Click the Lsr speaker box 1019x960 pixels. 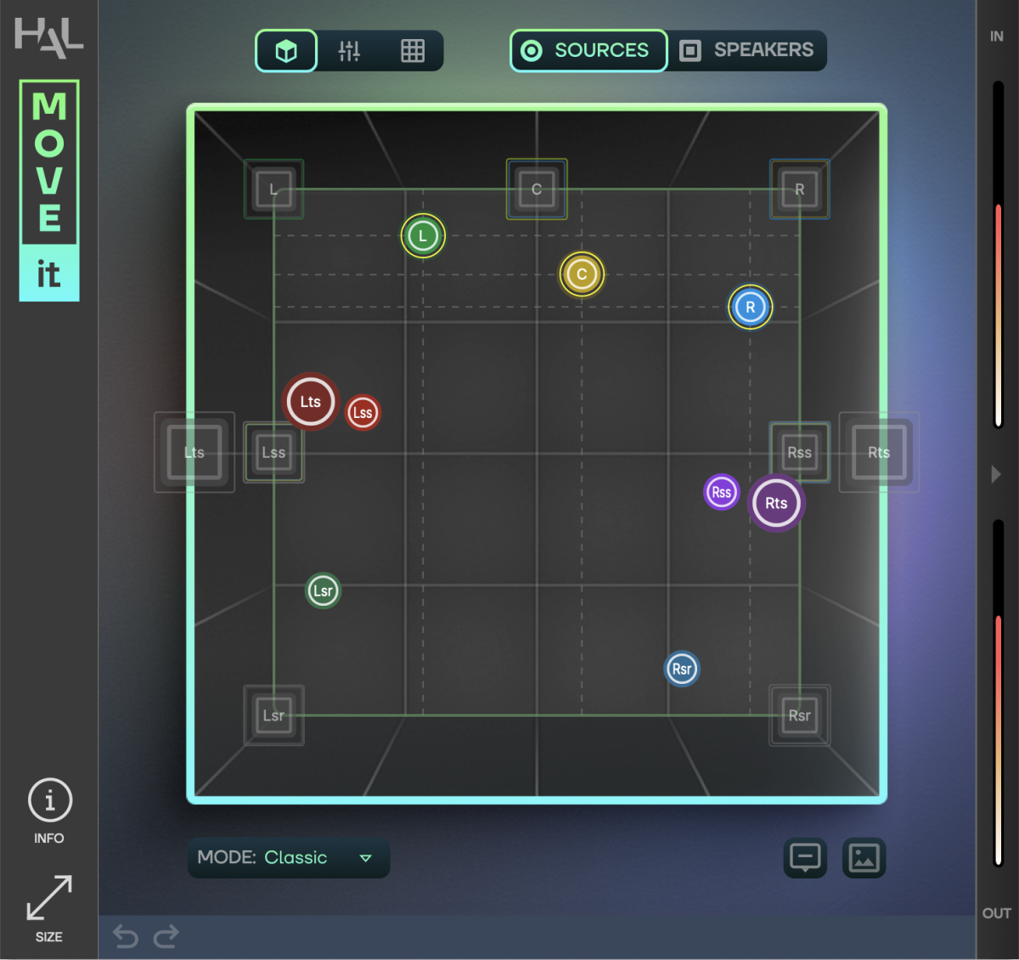pos(273,715)
